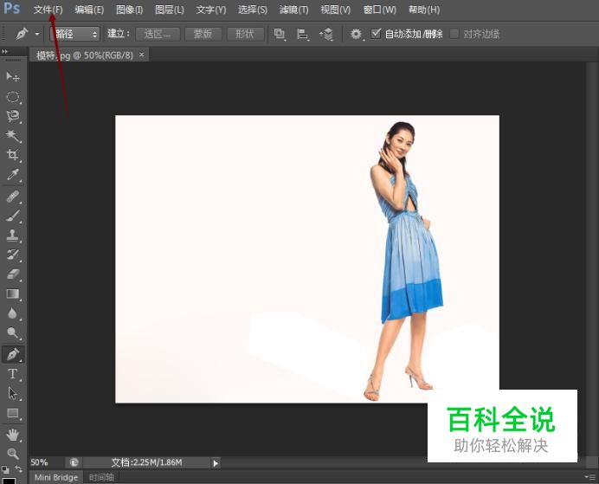599x484 pixels.
Task: Select the Hand tool
Action: click(13, 435)
